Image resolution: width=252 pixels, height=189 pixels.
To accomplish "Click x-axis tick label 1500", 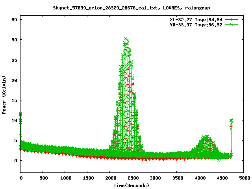I will point(88,178).
